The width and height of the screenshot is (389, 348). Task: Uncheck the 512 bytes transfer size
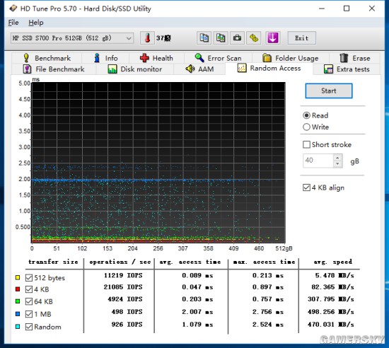[x=29, y=277]
